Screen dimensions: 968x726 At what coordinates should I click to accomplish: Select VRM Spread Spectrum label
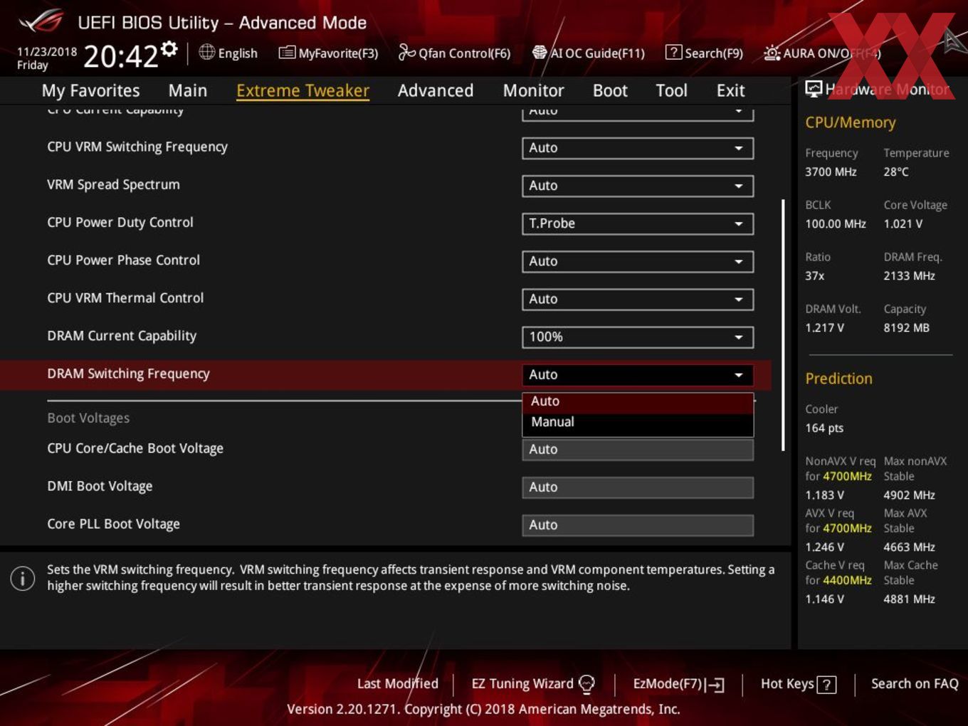coord(113,184)
